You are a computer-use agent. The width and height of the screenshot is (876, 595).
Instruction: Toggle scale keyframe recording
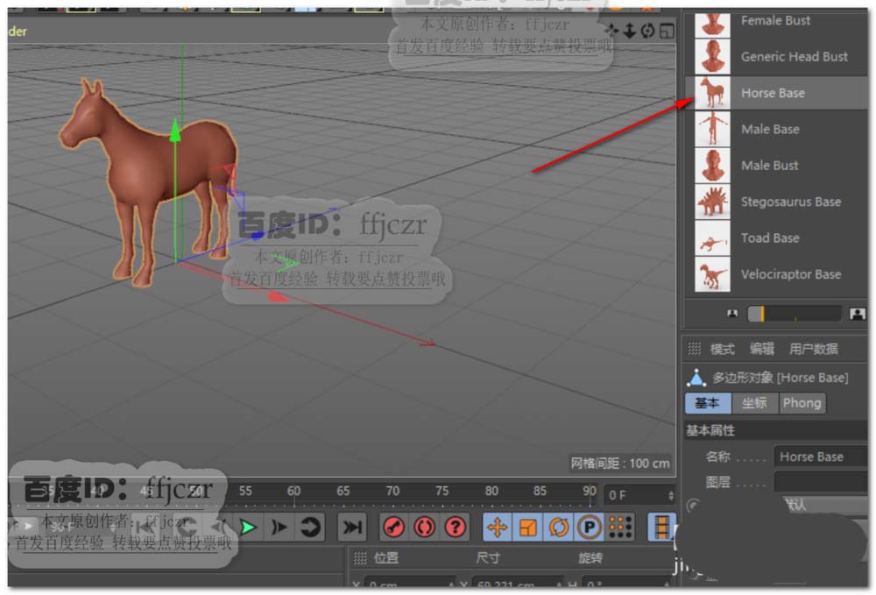coord(528,527)
